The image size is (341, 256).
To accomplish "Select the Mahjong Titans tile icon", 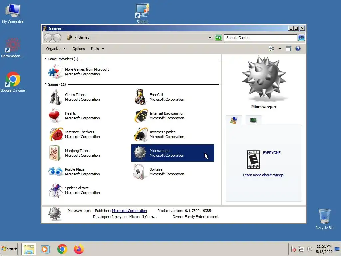I will [55, 153].
